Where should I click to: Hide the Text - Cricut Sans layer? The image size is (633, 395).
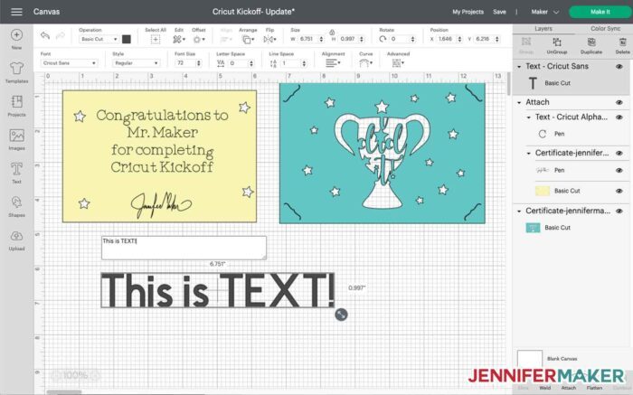(619, 67)
